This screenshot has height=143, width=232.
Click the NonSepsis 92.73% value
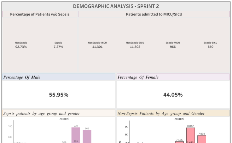(x=21, y=47)
